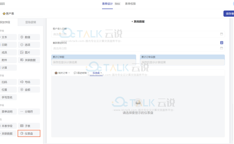The height and width of the screenshot is (144, 234).
Task: Add the 选项 options field
Action: coord(29,45)
